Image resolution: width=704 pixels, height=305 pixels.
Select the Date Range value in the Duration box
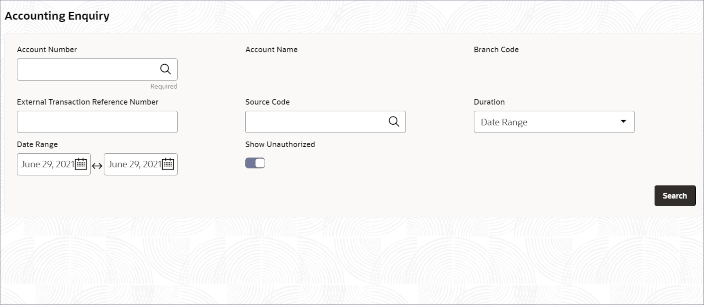coord(504,122)
